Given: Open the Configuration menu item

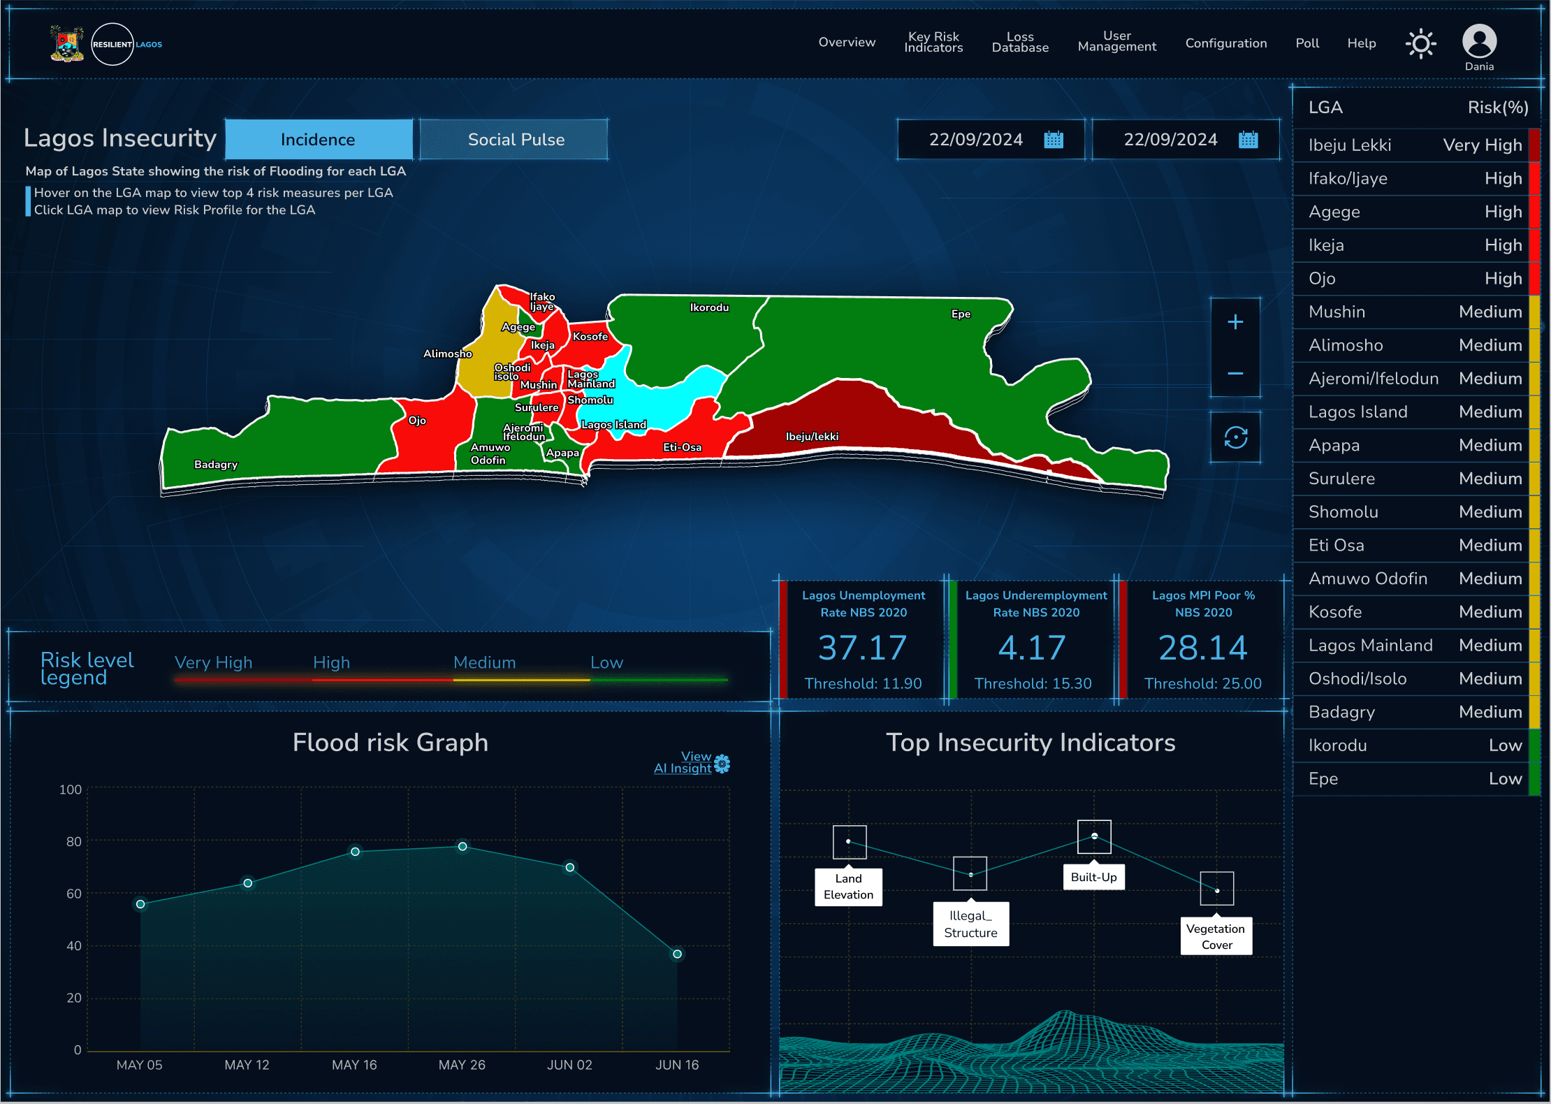Looking at the screenshot, I should [x=1225, y=43].
